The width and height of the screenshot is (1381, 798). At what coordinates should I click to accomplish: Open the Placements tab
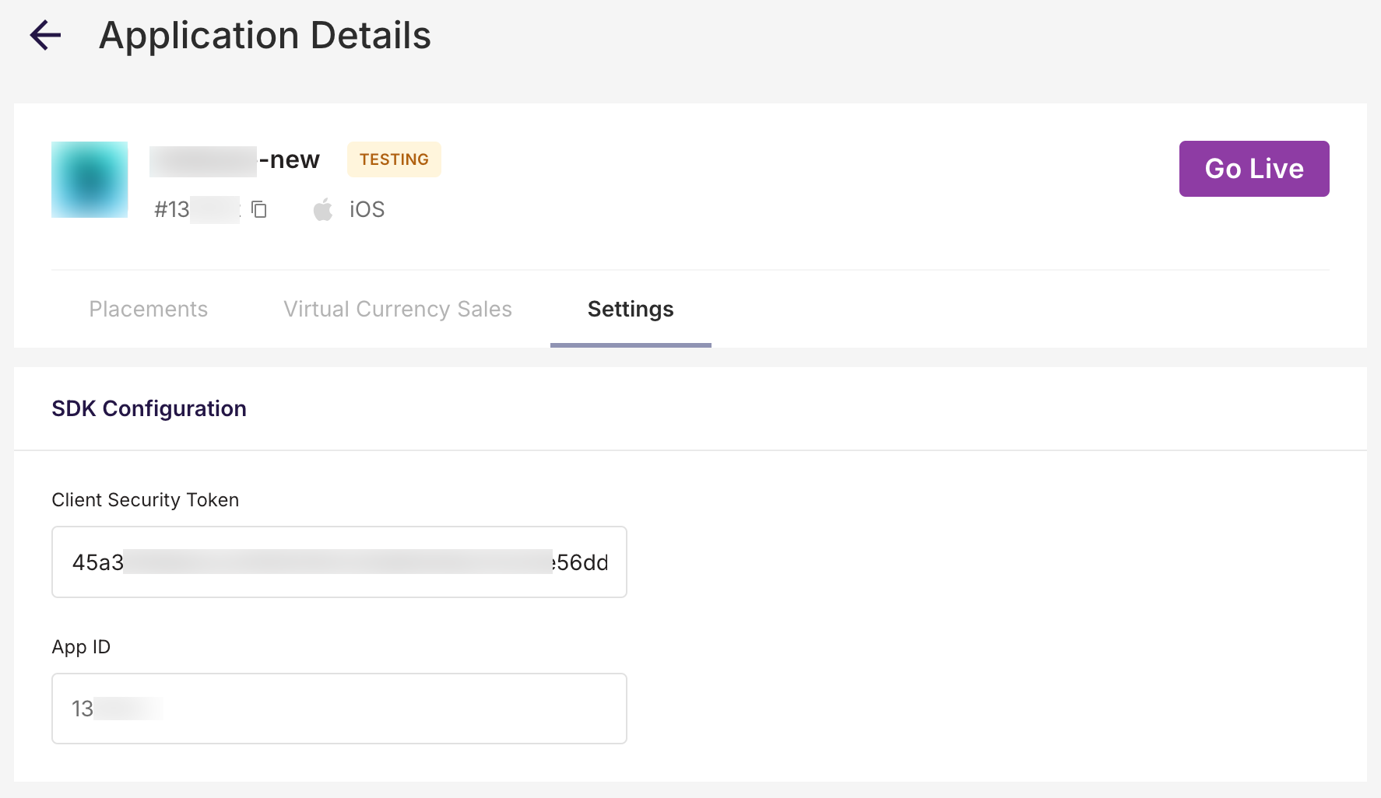click(148, 309)
